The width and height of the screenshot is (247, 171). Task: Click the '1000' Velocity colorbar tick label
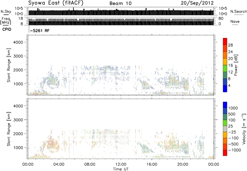click(x=233, y=108)
